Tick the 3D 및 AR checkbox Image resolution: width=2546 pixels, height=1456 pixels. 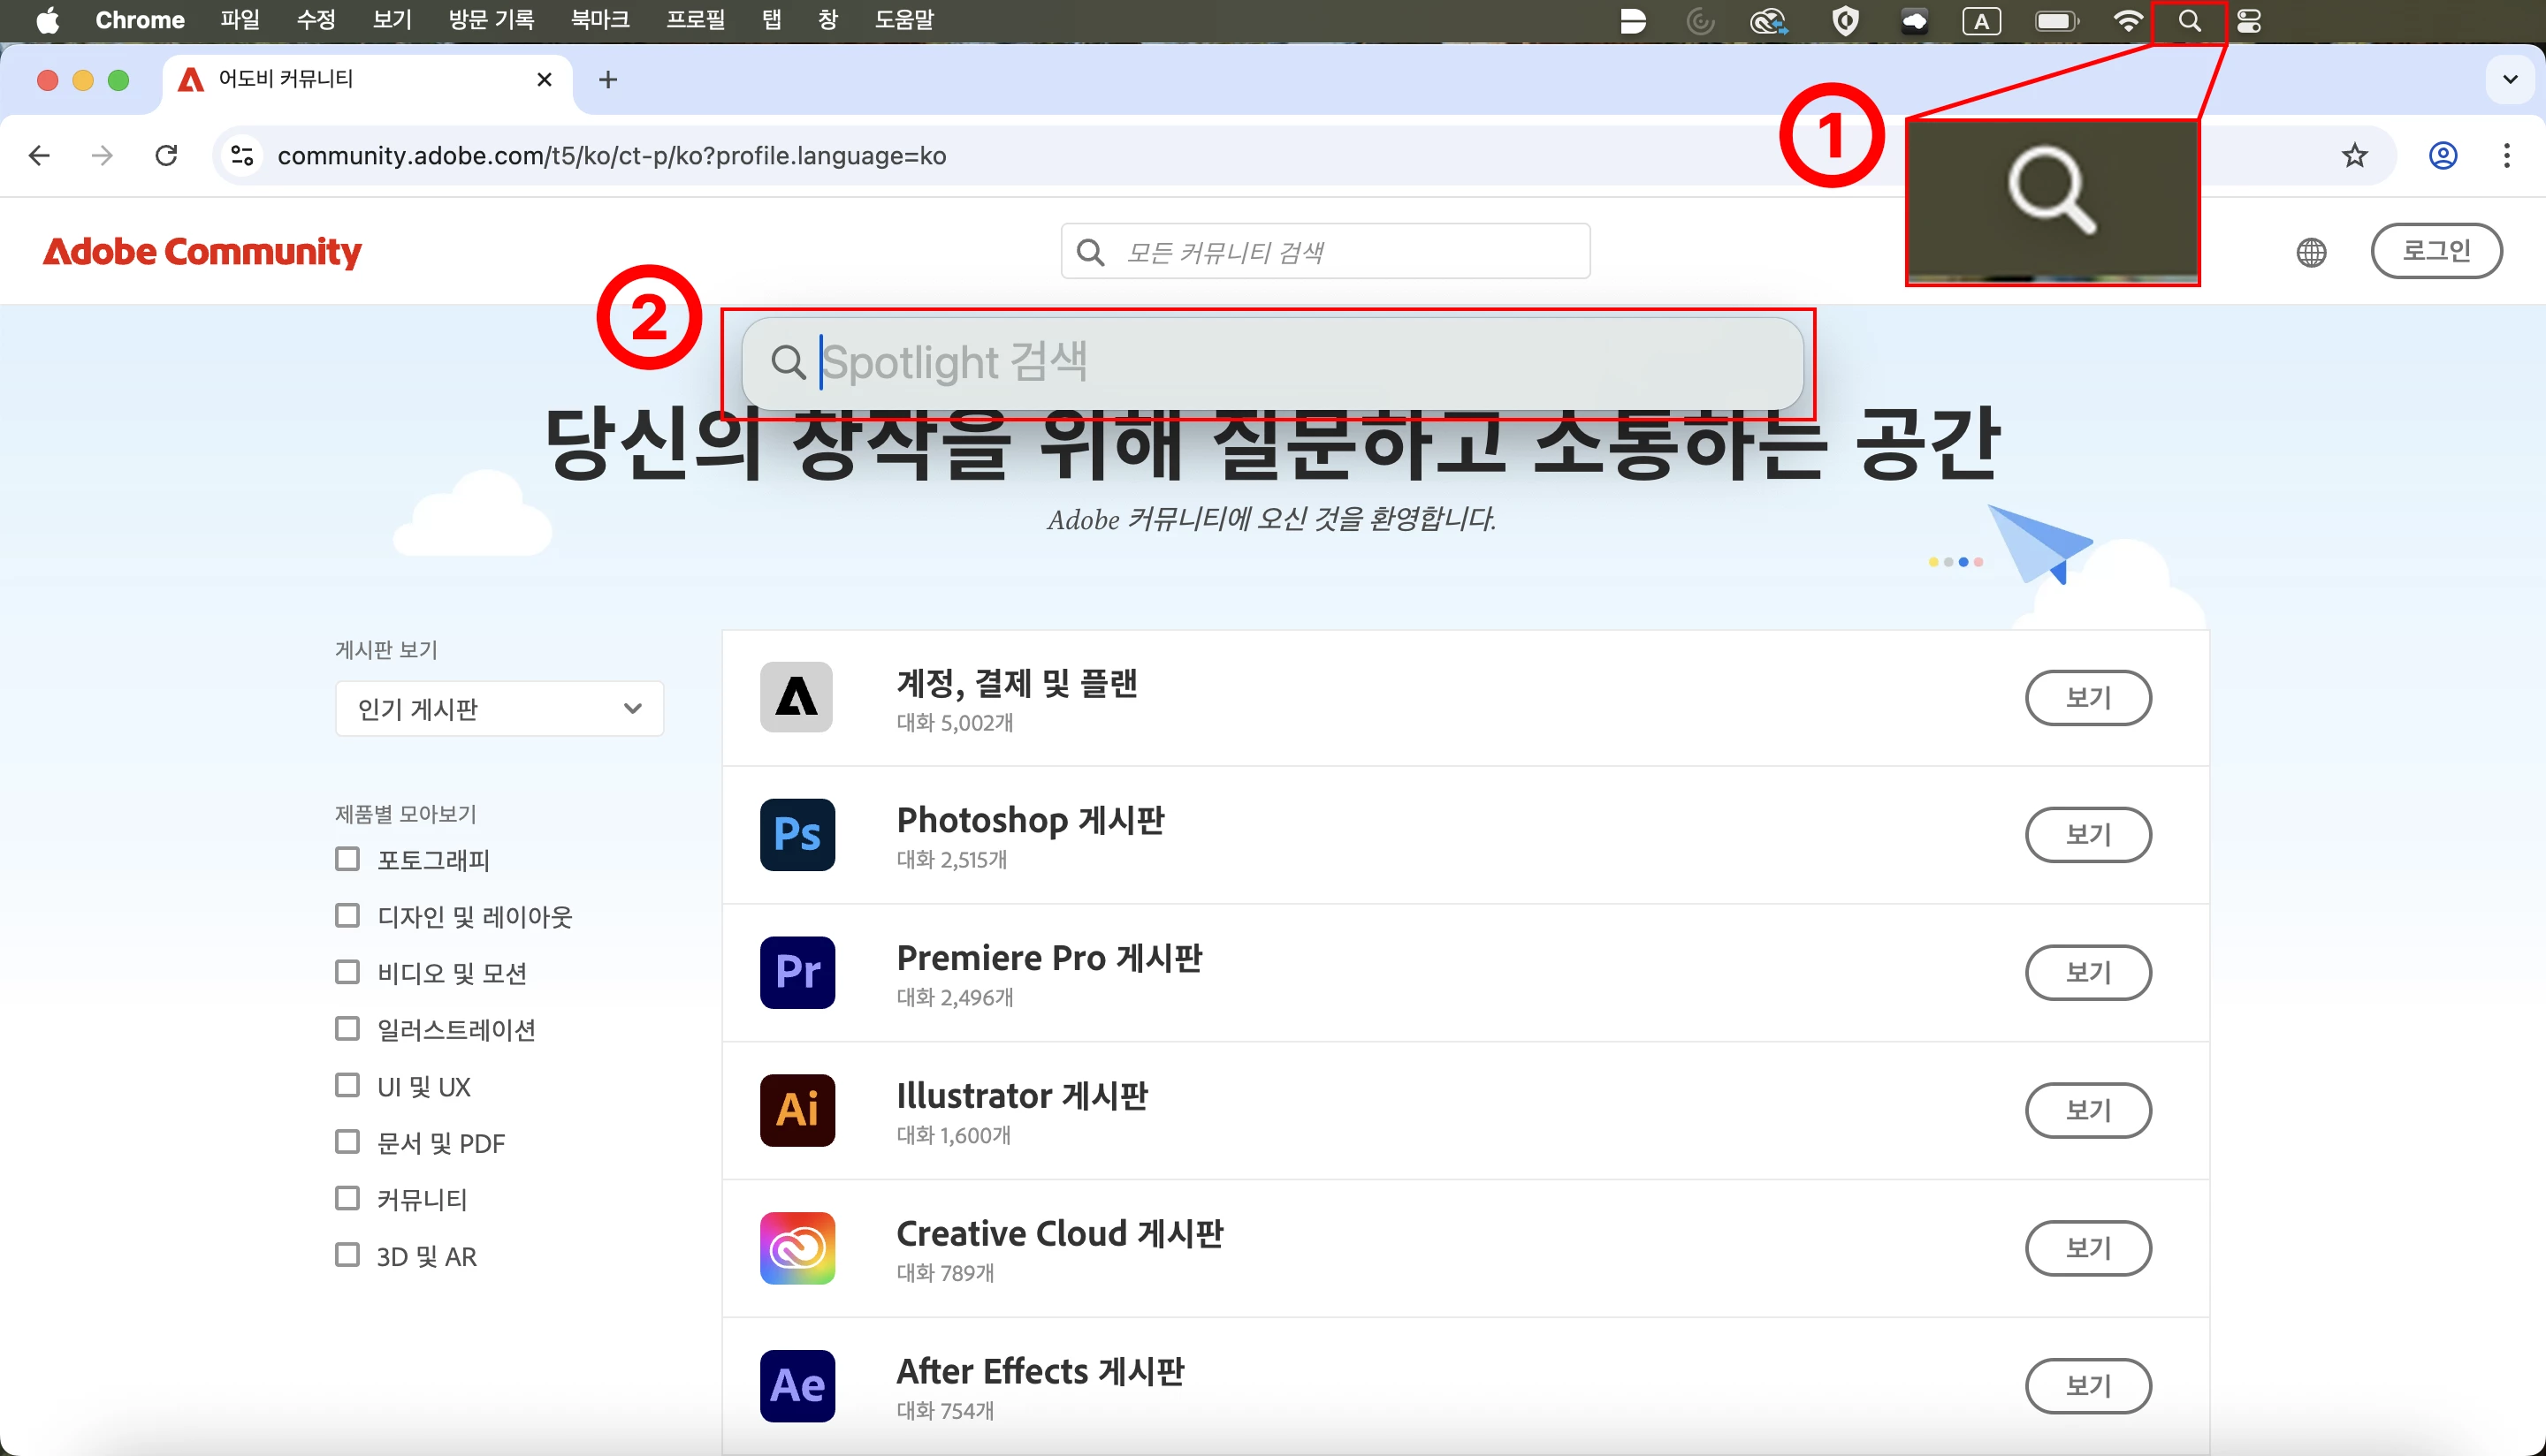pos(347,1255)
